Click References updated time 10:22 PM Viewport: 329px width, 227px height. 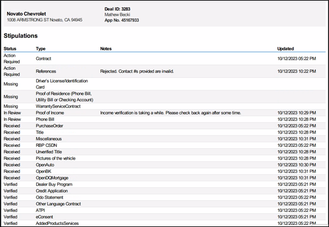coord(297,72)
